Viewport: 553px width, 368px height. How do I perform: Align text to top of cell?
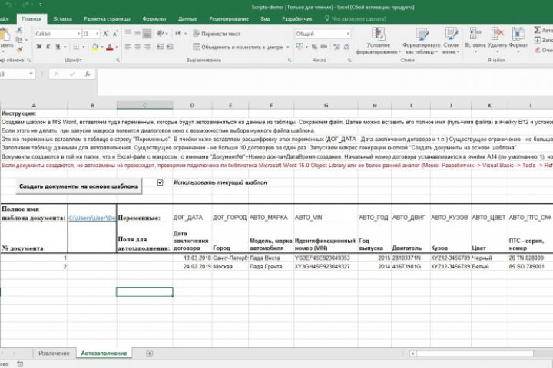click(x=128, y=33)
